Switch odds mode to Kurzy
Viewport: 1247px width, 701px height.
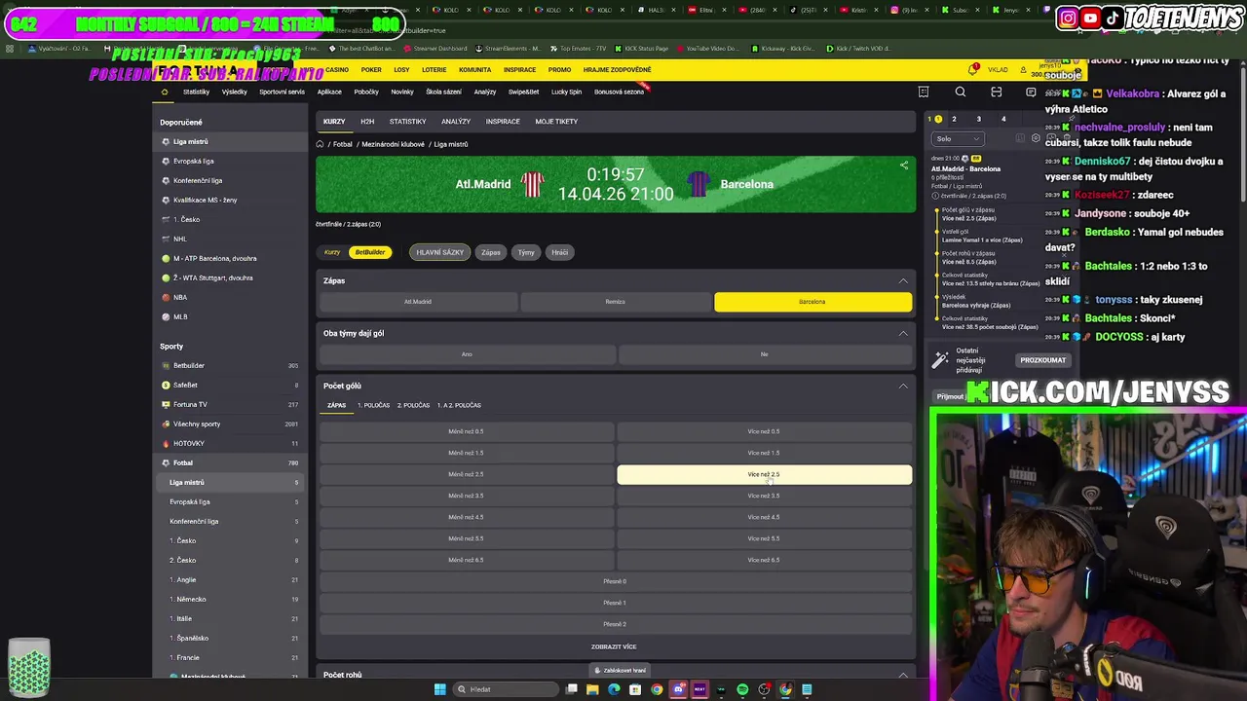332,252
